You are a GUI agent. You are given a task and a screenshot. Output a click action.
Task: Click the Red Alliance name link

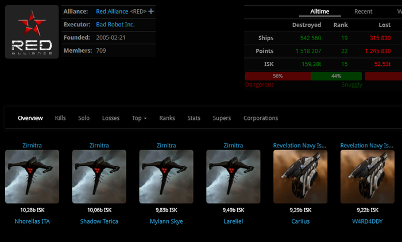click(x=112, y=11)
